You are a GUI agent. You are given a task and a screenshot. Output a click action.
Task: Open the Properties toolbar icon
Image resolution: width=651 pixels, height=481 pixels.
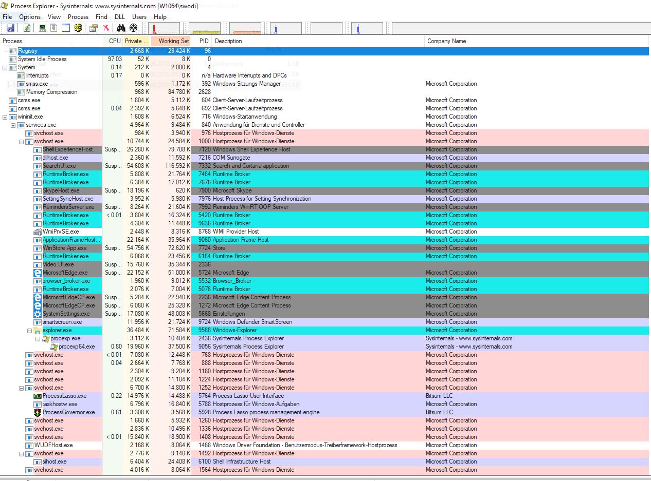point(94,28)
